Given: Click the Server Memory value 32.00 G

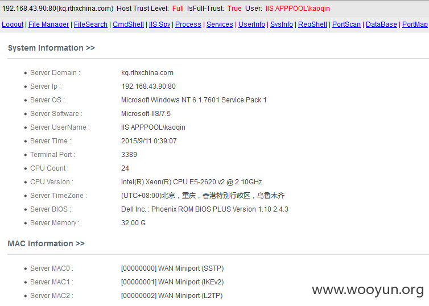Looking at the screenshot, I should (x=133, y=223).
